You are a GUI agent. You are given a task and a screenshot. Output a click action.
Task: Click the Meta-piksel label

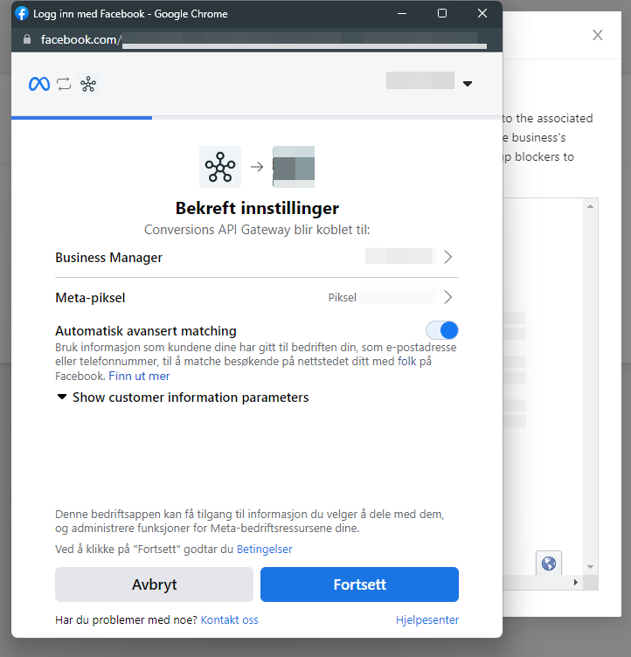coord(90,298)
